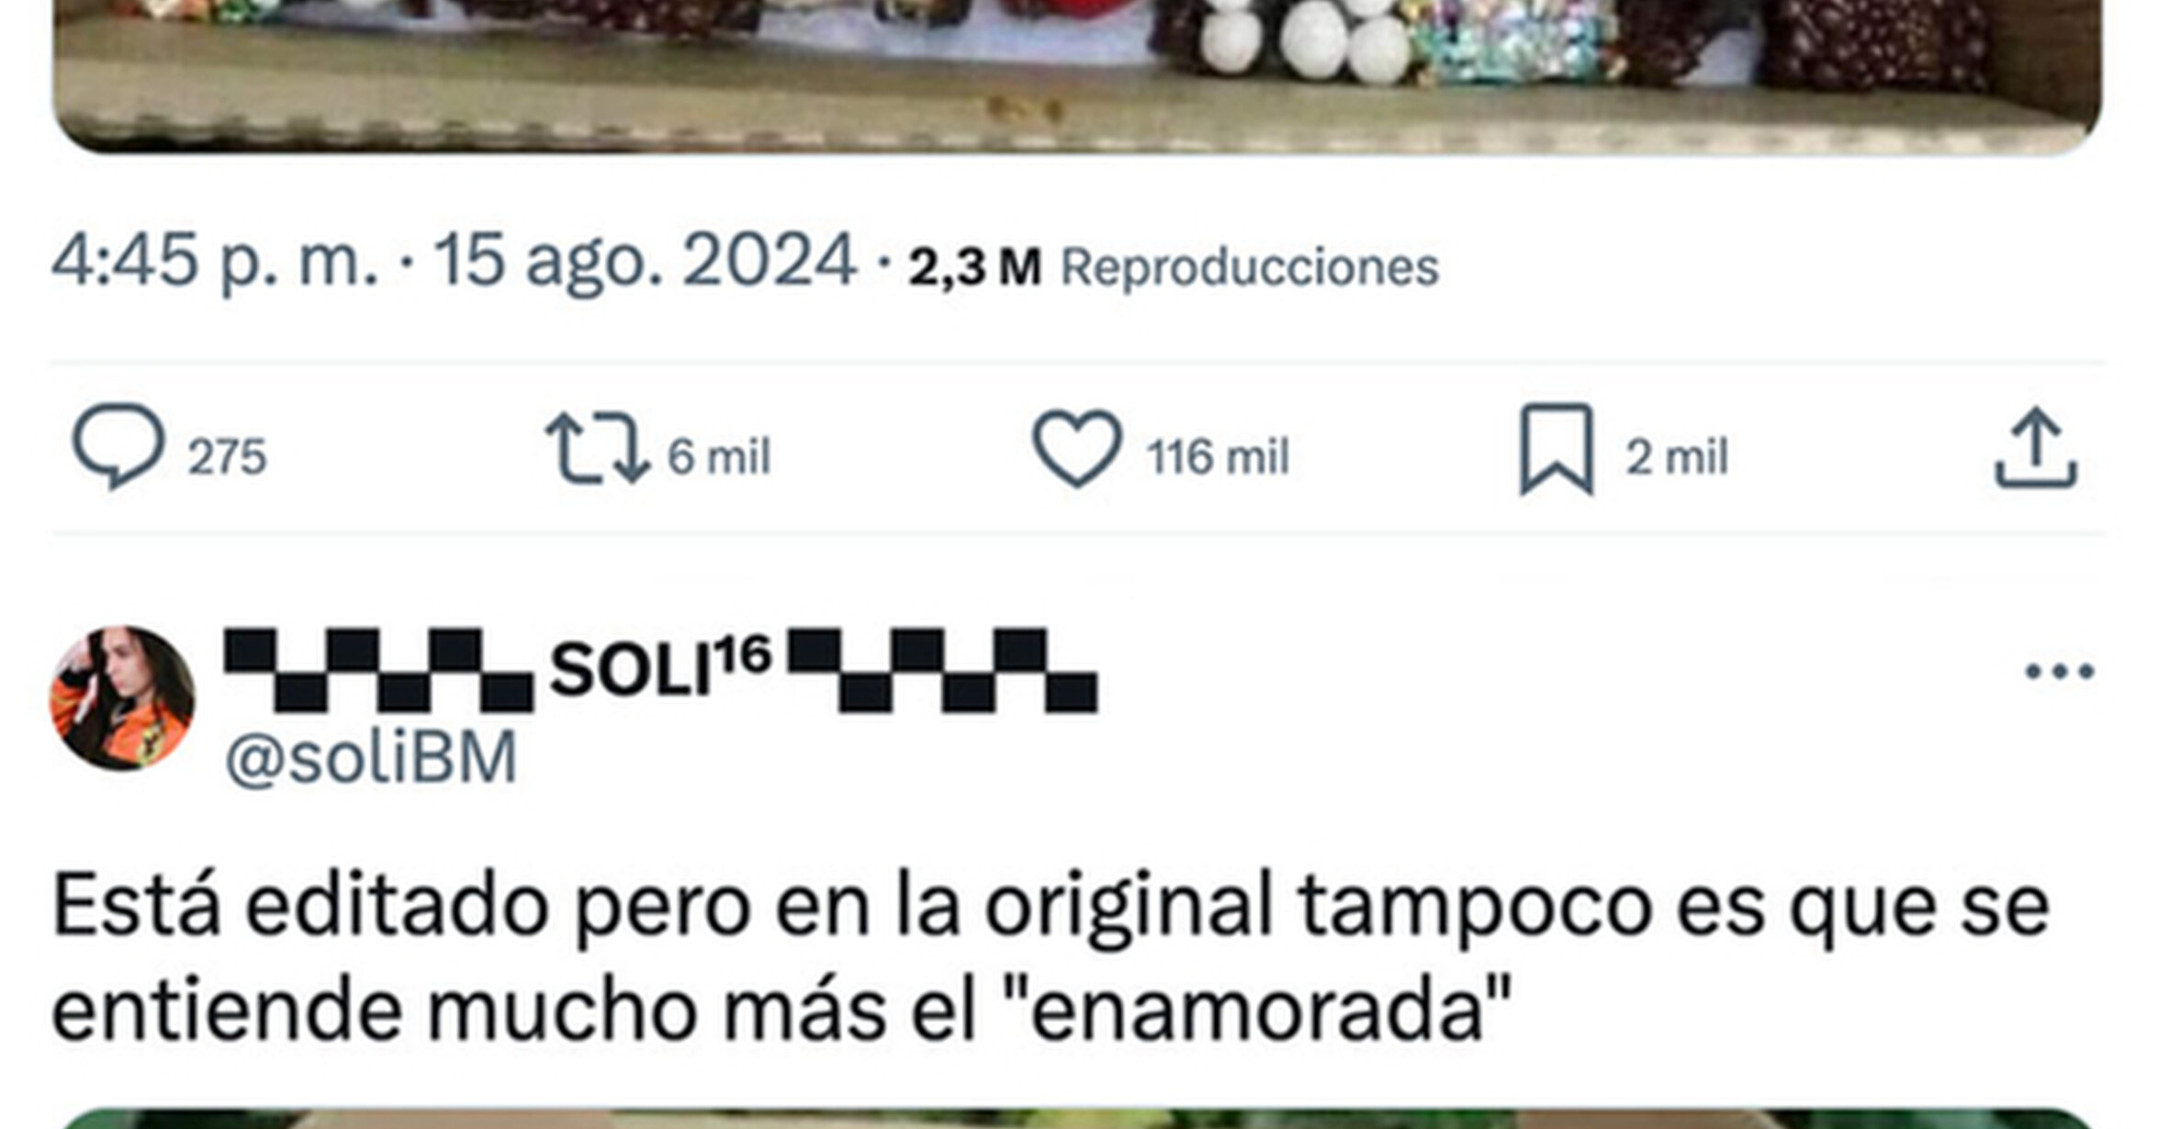2158x1129 pixels.
Task: Open the 275 replies count
Action: click(x=228, y=456)
